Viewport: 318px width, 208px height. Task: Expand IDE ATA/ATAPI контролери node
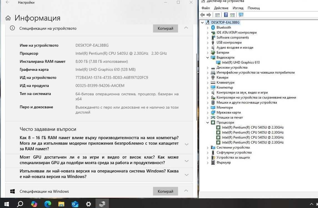(207, 33)
